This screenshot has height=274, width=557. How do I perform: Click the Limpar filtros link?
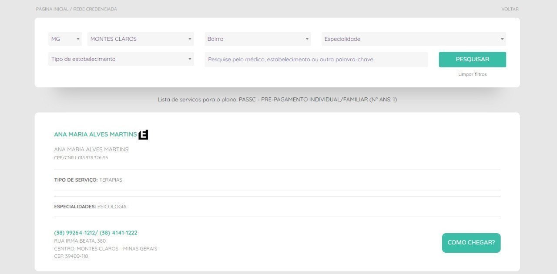[x=472, y=74]
